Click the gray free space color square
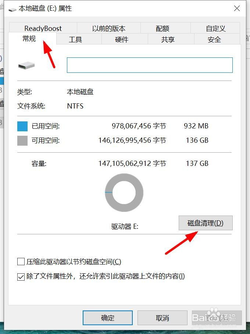This screenshot has width=250, height=334. [x=22, y=141]
